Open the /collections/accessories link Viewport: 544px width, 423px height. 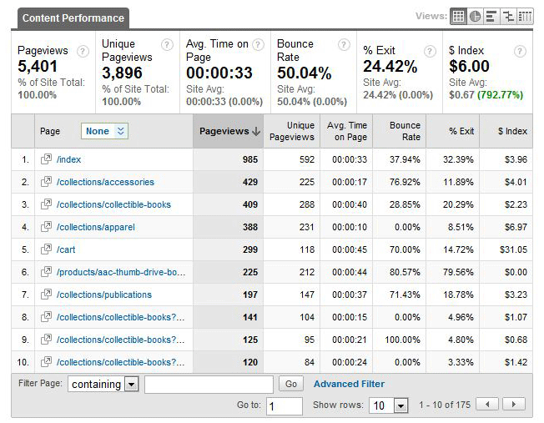click(105, 182)
